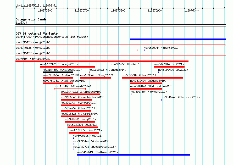Open nsv5918323 (Almarri2020) label
Screen dimensions: 233x165
[x=79, y=114]
